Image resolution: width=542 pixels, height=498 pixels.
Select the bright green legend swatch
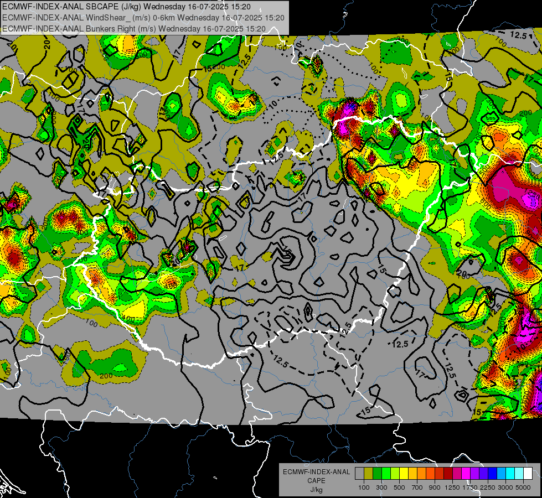(386, 473)
